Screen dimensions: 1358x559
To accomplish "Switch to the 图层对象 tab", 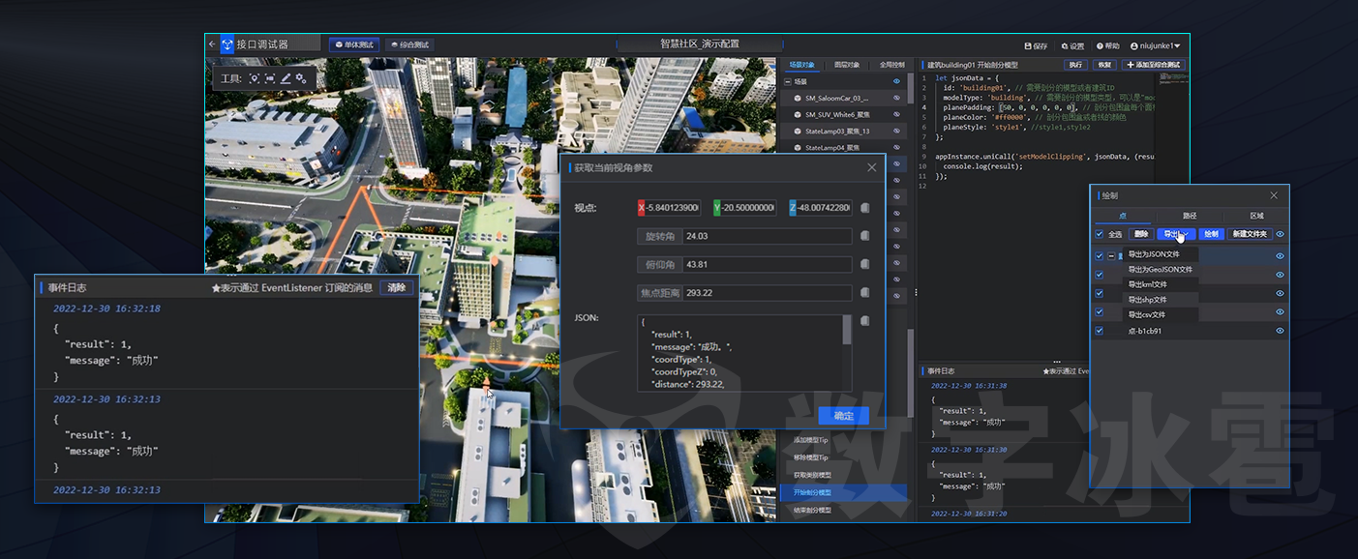I will 846,65.
